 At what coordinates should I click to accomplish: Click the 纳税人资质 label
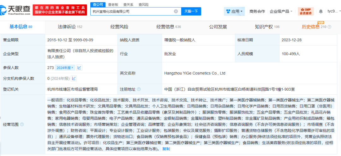click(130, 40)
